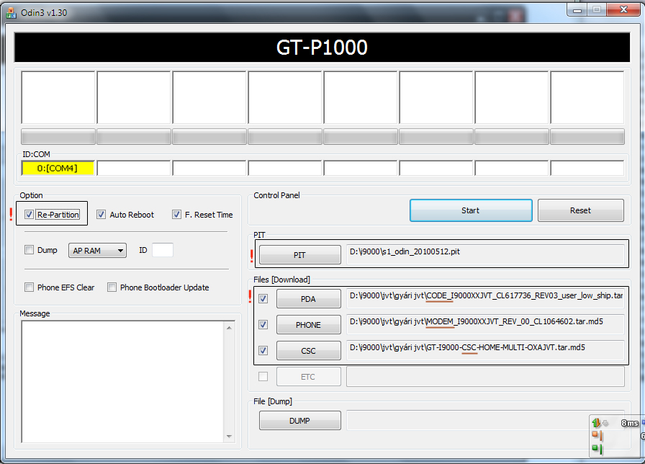Minimize the Odin3 window

[x=577, y=9]
